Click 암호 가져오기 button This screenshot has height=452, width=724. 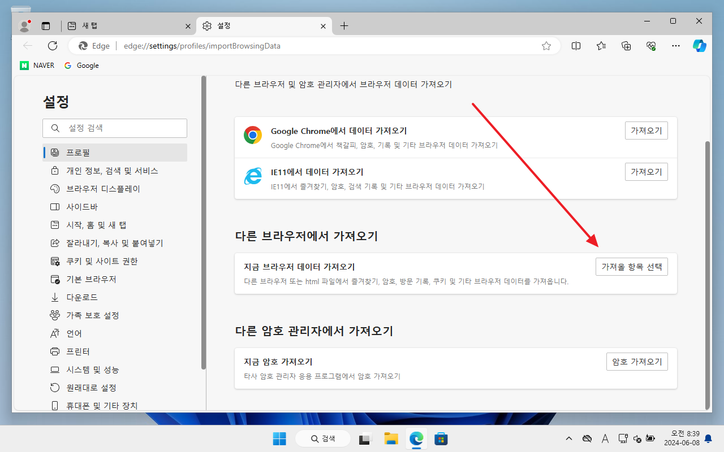(637, 362)
